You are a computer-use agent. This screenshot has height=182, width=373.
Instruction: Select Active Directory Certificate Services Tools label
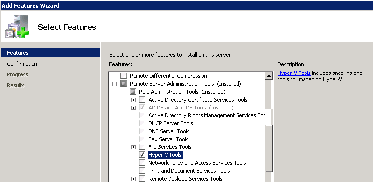(x=198, y=100)
